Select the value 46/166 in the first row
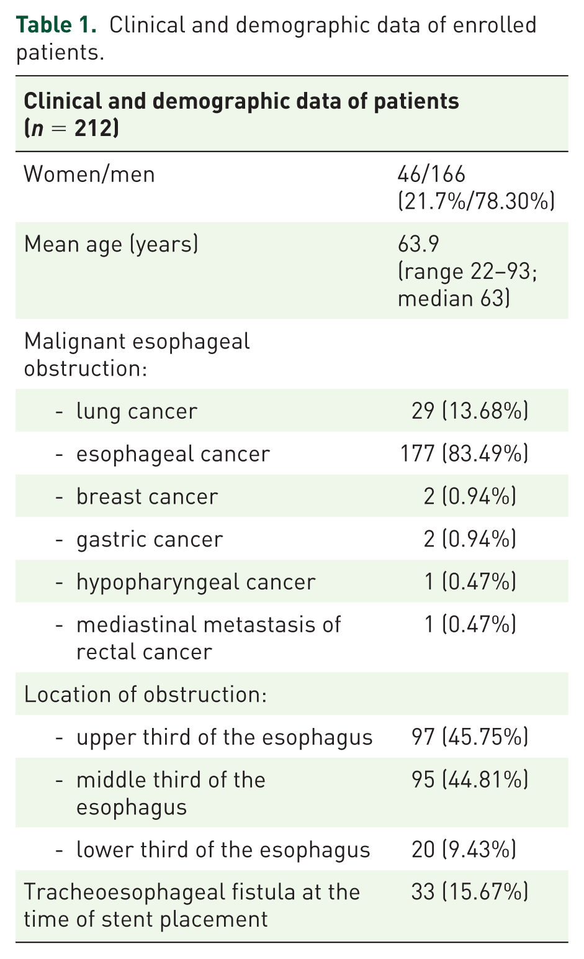This screenshot has width=584, height=959. (431, 174)
